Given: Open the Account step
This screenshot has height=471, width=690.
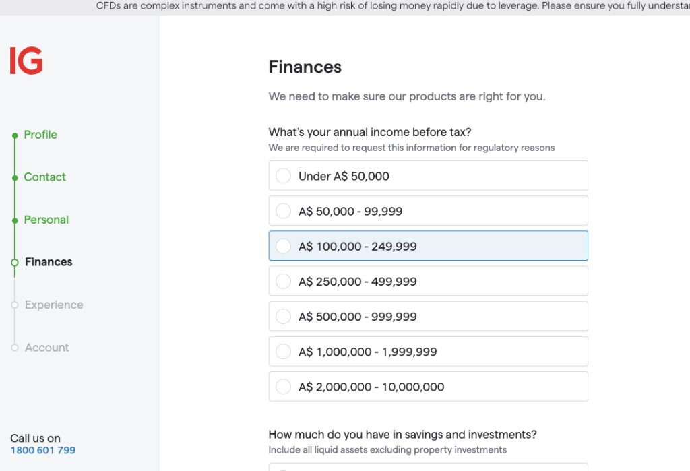Looking at the screenshot, I should pyautogui.click(x=46, y=348).
